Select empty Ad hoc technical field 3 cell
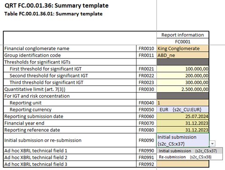 [183, 164]
